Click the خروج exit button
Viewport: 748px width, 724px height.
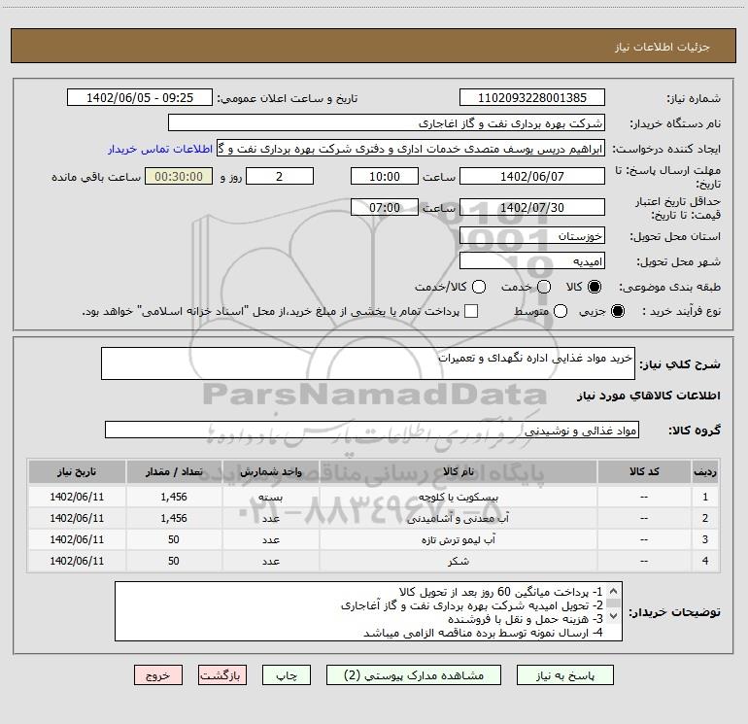pos(158,675)
